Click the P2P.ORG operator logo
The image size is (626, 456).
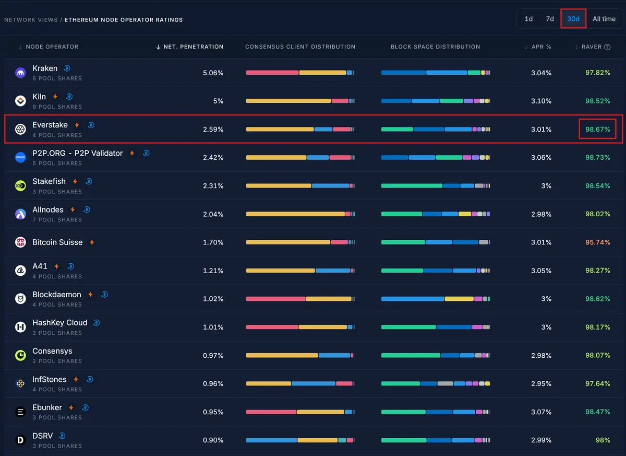tap(20, 157)
